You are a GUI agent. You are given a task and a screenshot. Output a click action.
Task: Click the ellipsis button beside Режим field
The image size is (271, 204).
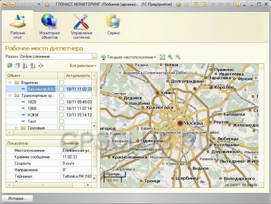click(x=94, y=57)
